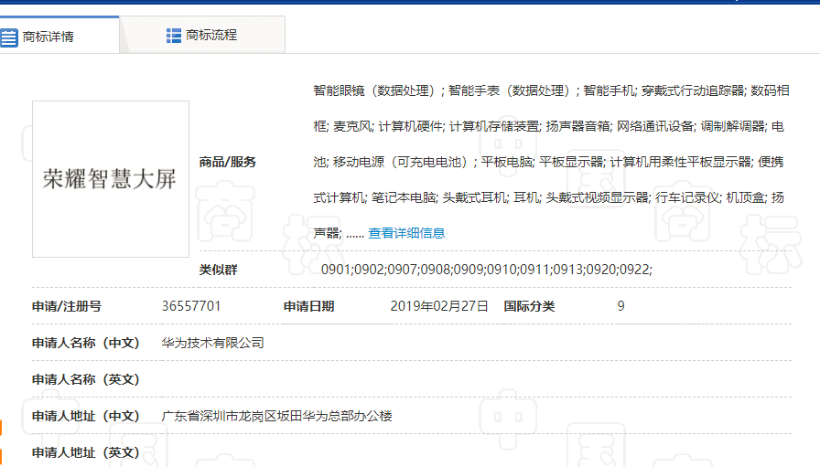Click the similar group codes 0901;0902;0907…
820x467 pixels.
(486, 270)
